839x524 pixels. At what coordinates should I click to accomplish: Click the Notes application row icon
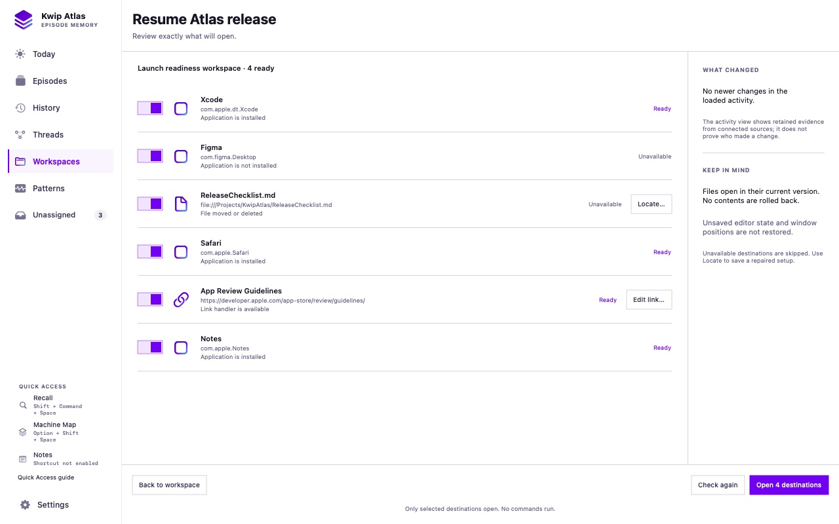(x=181, y=348)
